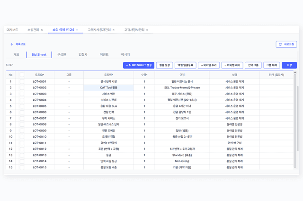Click the 엑셀 일괄등록 button

point(185,65)
